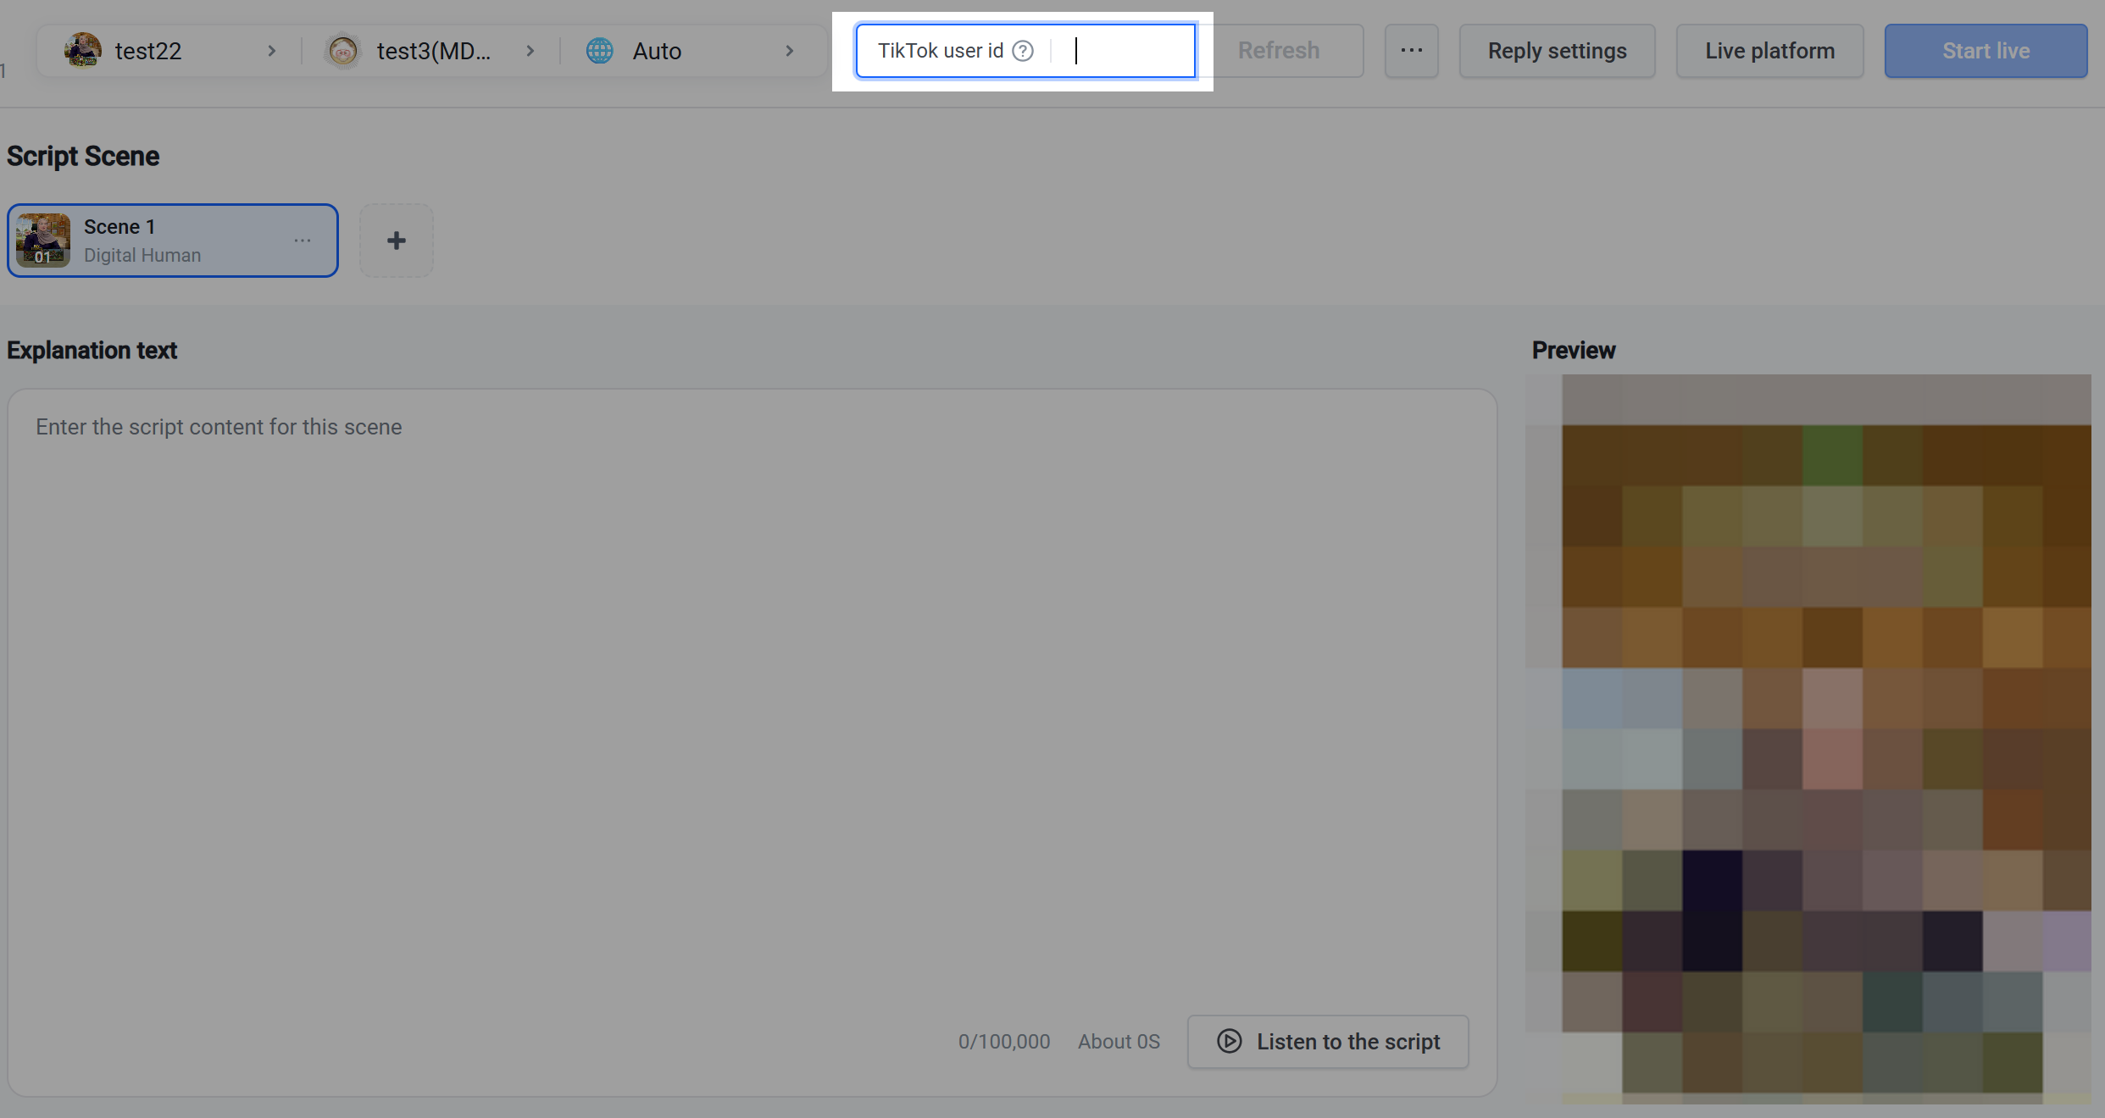This screenshot has height=1118, width=2105.
Task: Open the three-dot more options button
Action: (1412, 51)
